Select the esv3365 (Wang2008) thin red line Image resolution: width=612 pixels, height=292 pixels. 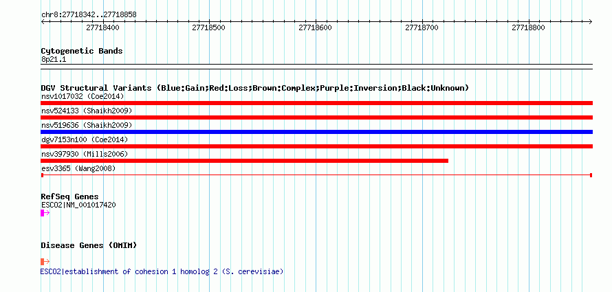[316, 175]
